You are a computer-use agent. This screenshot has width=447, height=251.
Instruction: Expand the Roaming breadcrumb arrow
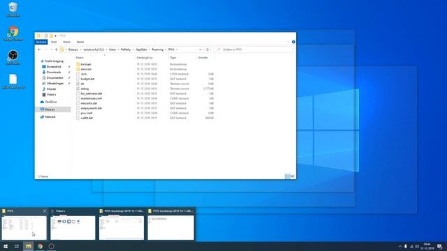[166, 50]
